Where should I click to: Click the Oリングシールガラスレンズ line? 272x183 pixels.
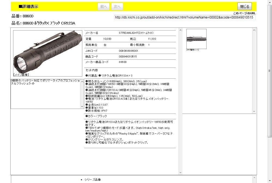pyautogui.click(x=105, y=139)
